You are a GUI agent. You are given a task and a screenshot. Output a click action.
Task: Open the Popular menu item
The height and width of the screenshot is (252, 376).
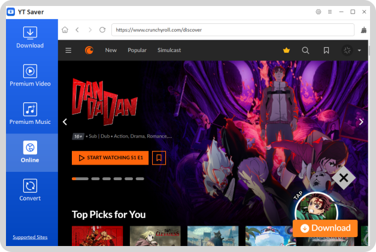pyautogui.click(x=137, y=50)
